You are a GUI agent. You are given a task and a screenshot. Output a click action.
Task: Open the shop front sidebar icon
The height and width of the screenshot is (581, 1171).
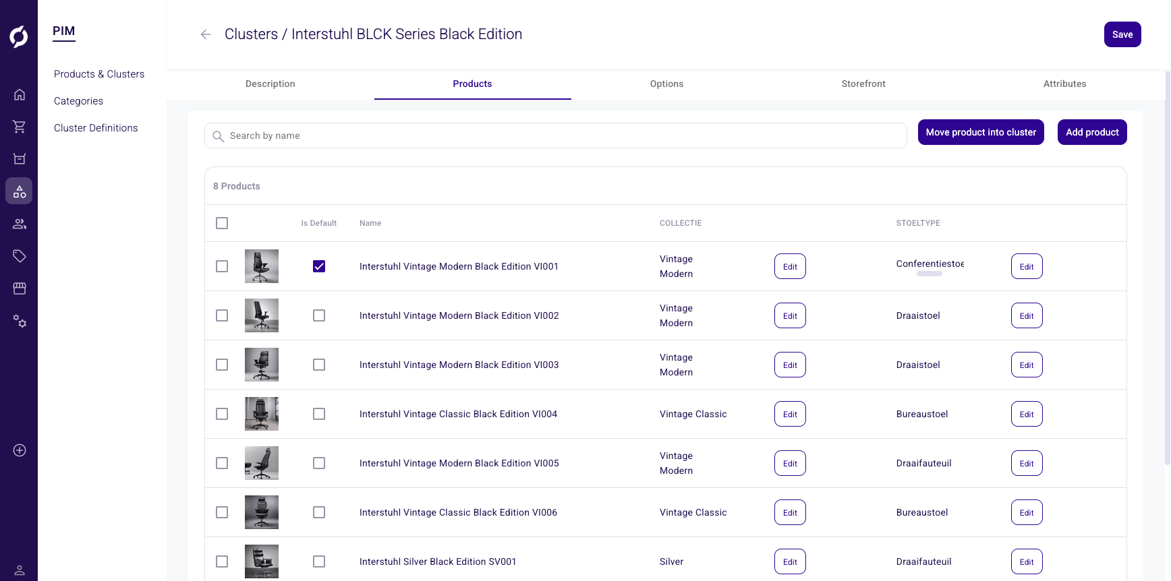click(x=20, y=288)
